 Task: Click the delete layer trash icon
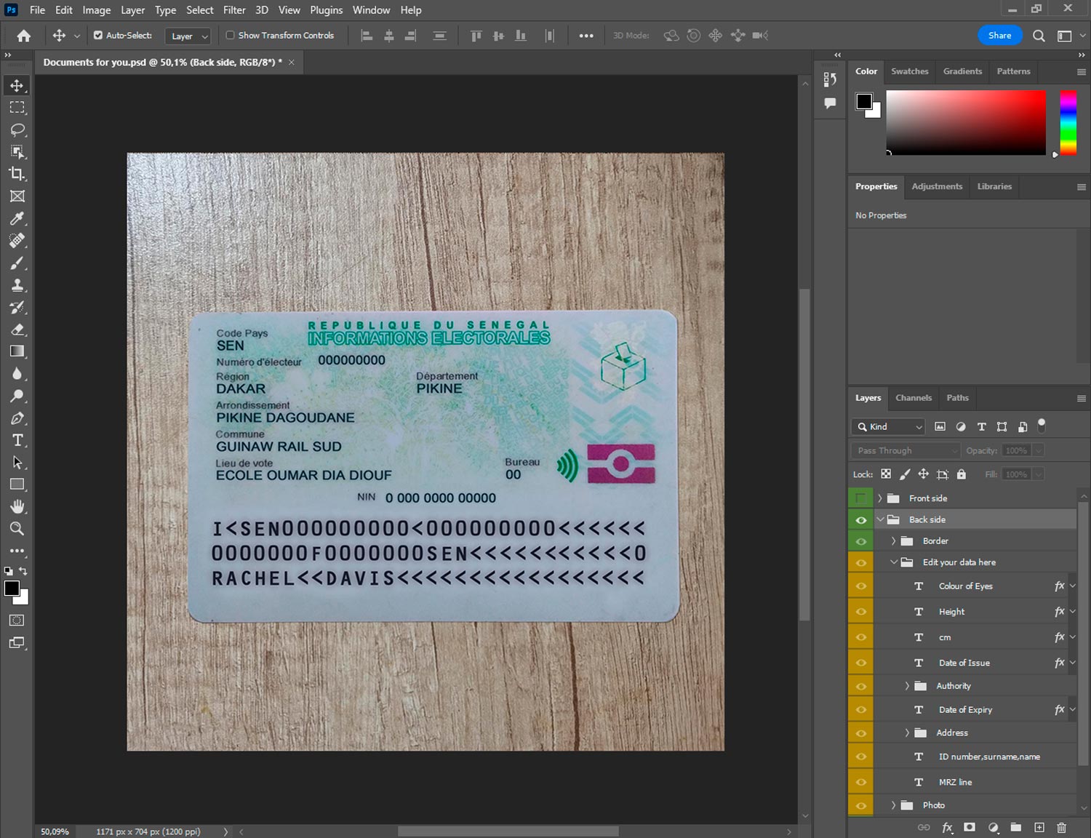[1061, 827]
